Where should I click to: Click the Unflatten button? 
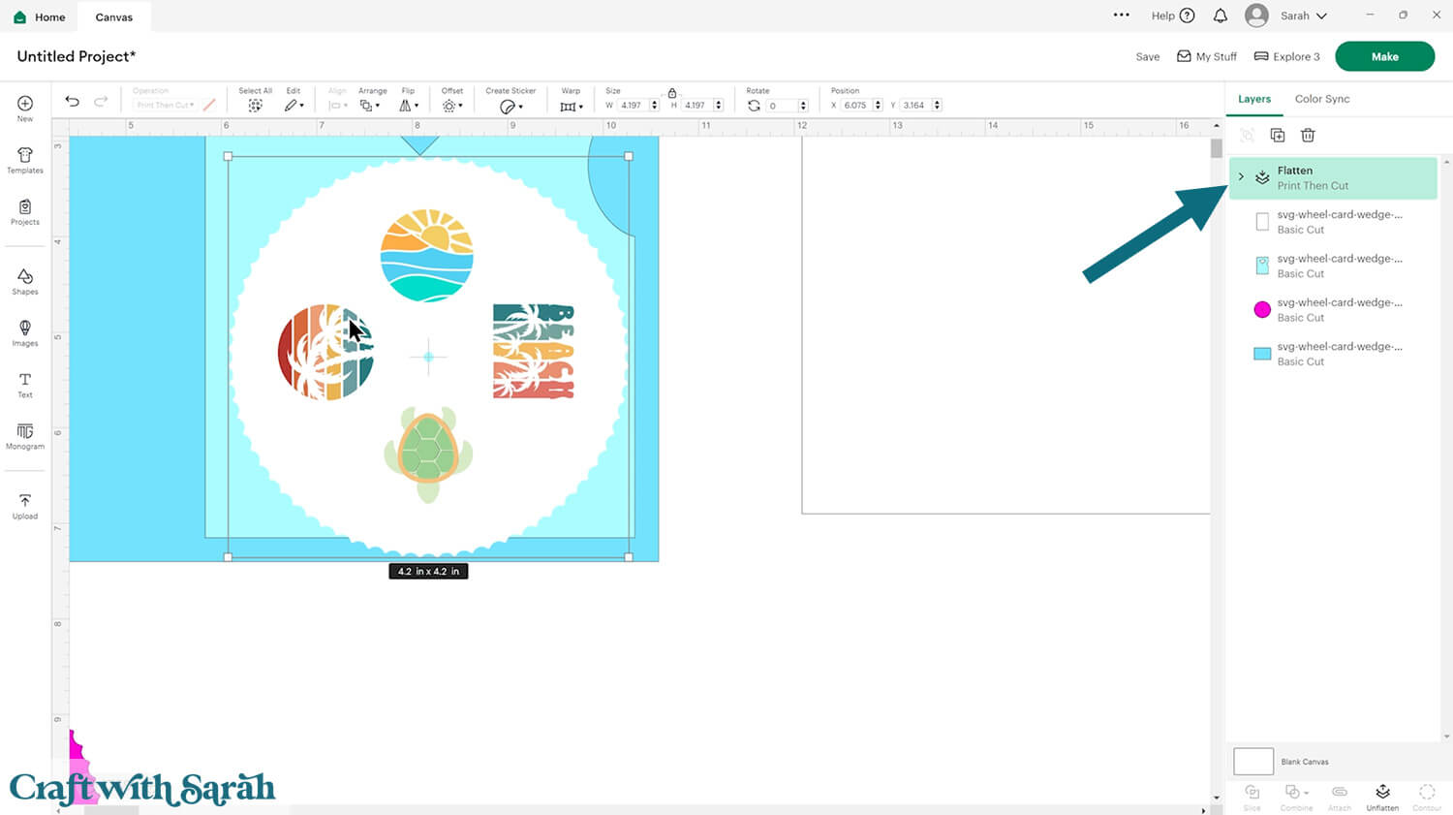click(1382, 797)
